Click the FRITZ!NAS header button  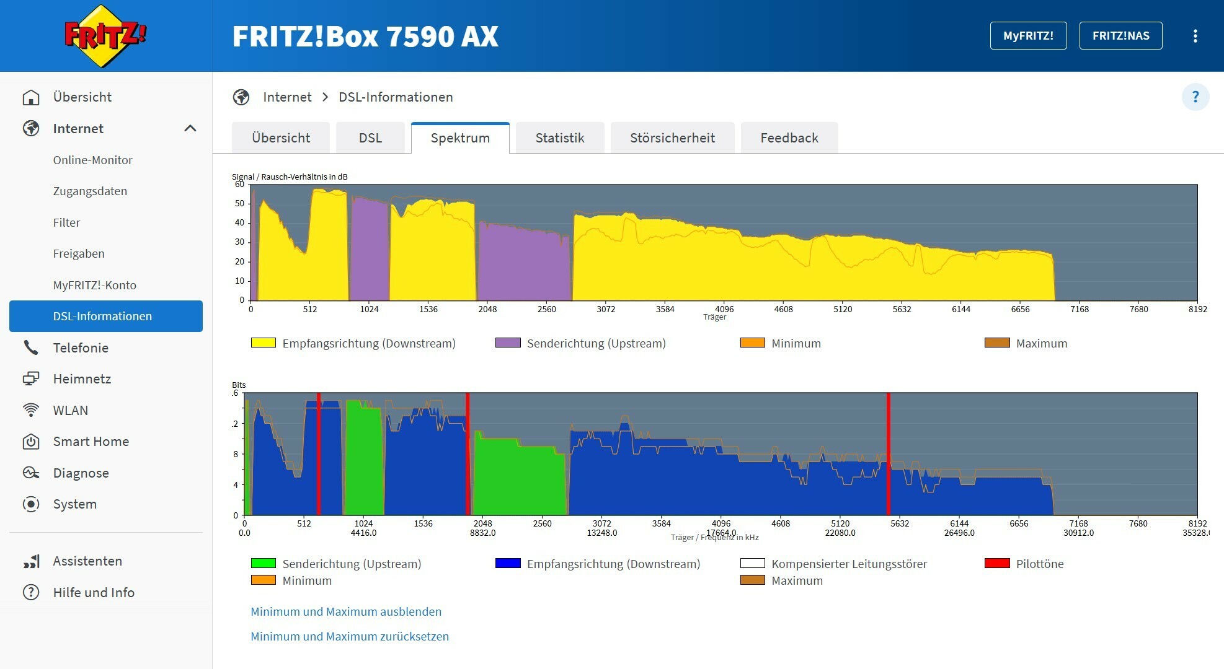pos(1120,35)
